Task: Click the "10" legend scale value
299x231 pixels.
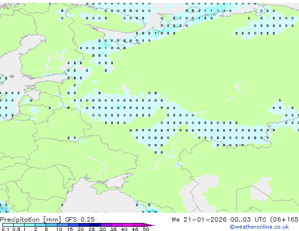Action: pos(59,229)
